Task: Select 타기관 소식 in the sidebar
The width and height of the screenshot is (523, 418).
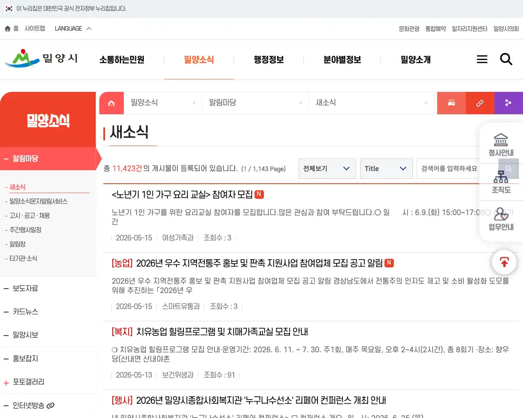Action: [23, 258]
